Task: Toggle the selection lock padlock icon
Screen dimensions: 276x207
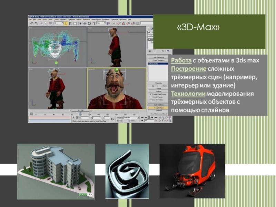Action: (74, 118)
